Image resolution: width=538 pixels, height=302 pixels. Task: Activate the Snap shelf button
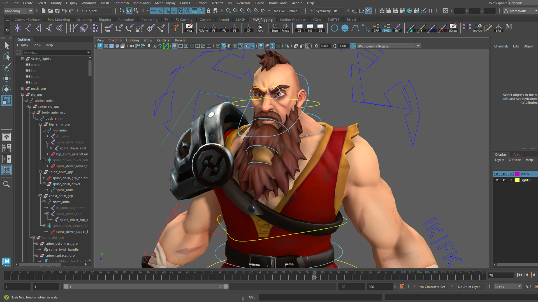coord(275,28)
